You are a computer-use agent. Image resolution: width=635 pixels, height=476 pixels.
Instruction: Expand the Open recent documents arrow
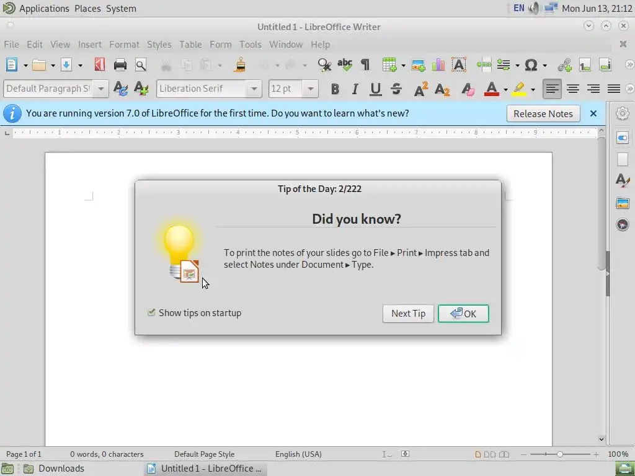click(x=53, y=65)
